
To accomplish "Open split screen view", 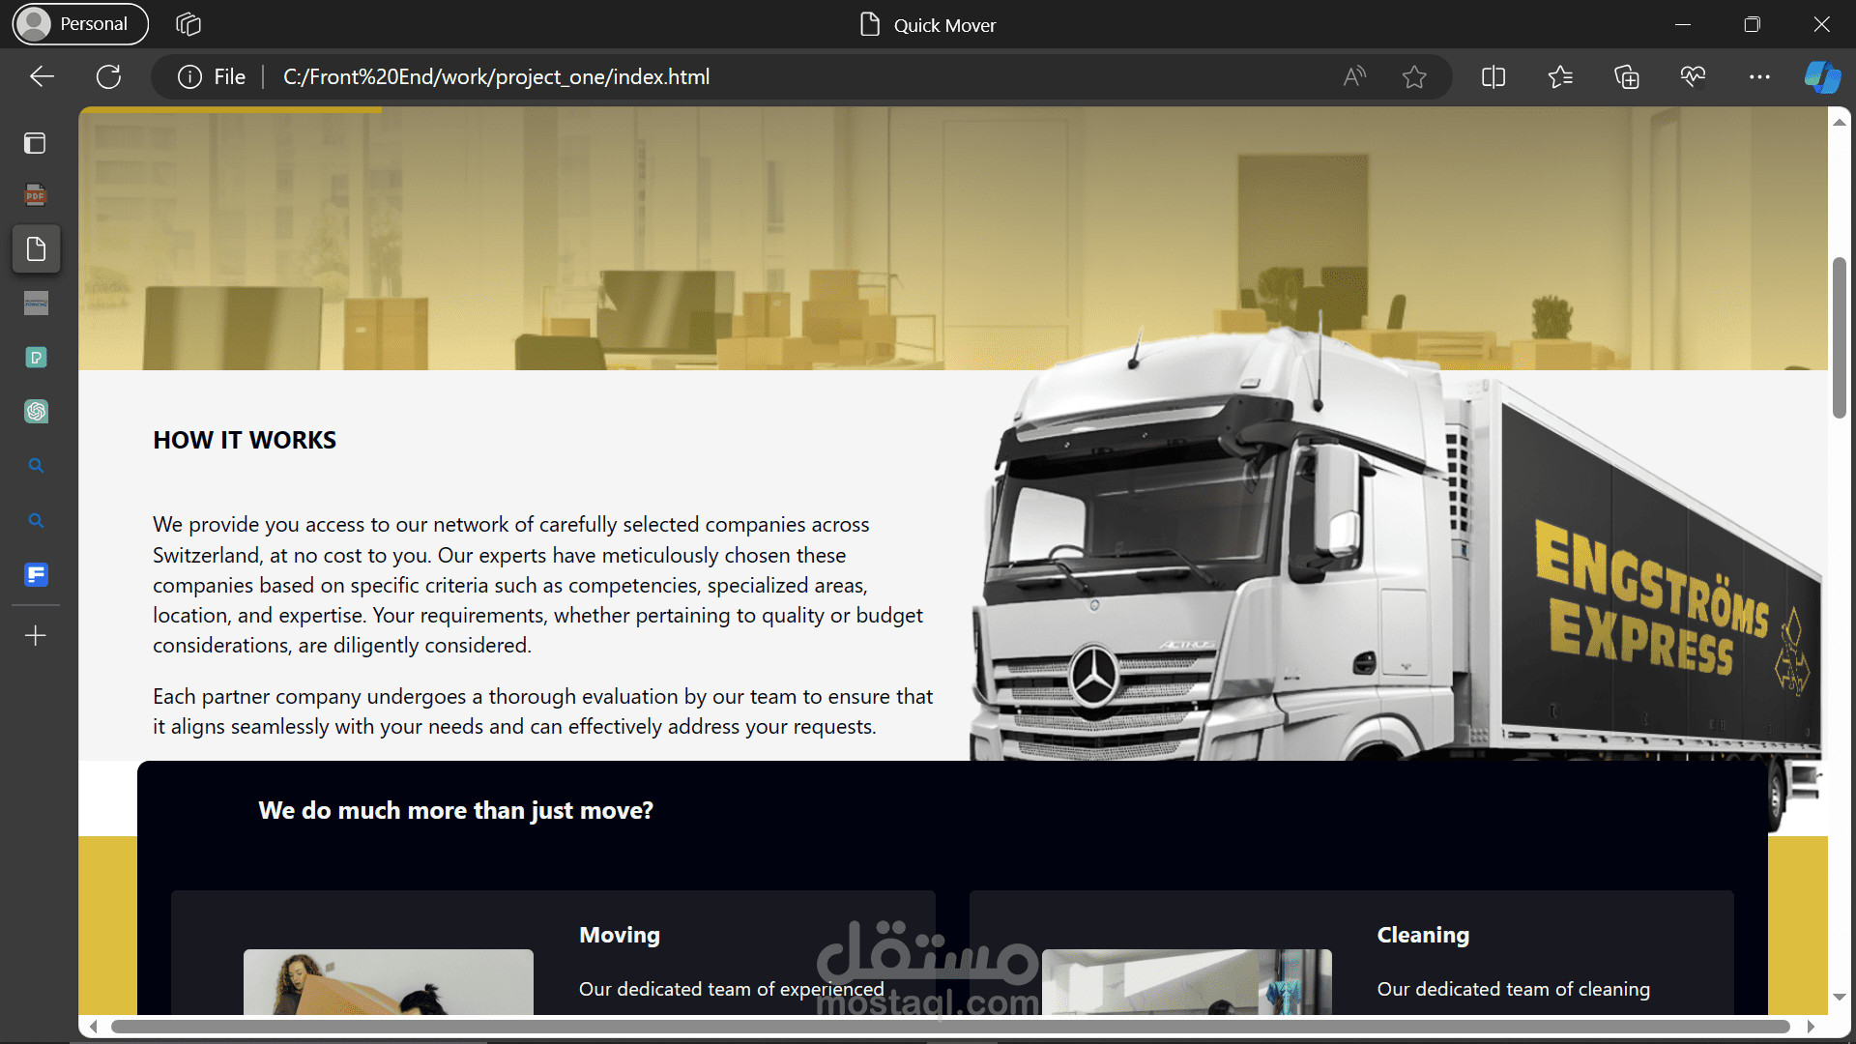I will coord(1493,76).
